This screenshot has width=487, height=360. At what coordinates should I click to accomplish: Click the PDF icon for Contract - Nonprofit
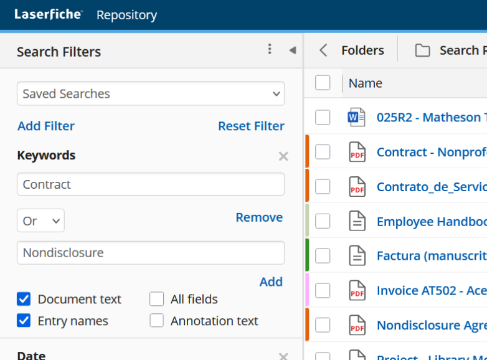coord(356,152)
